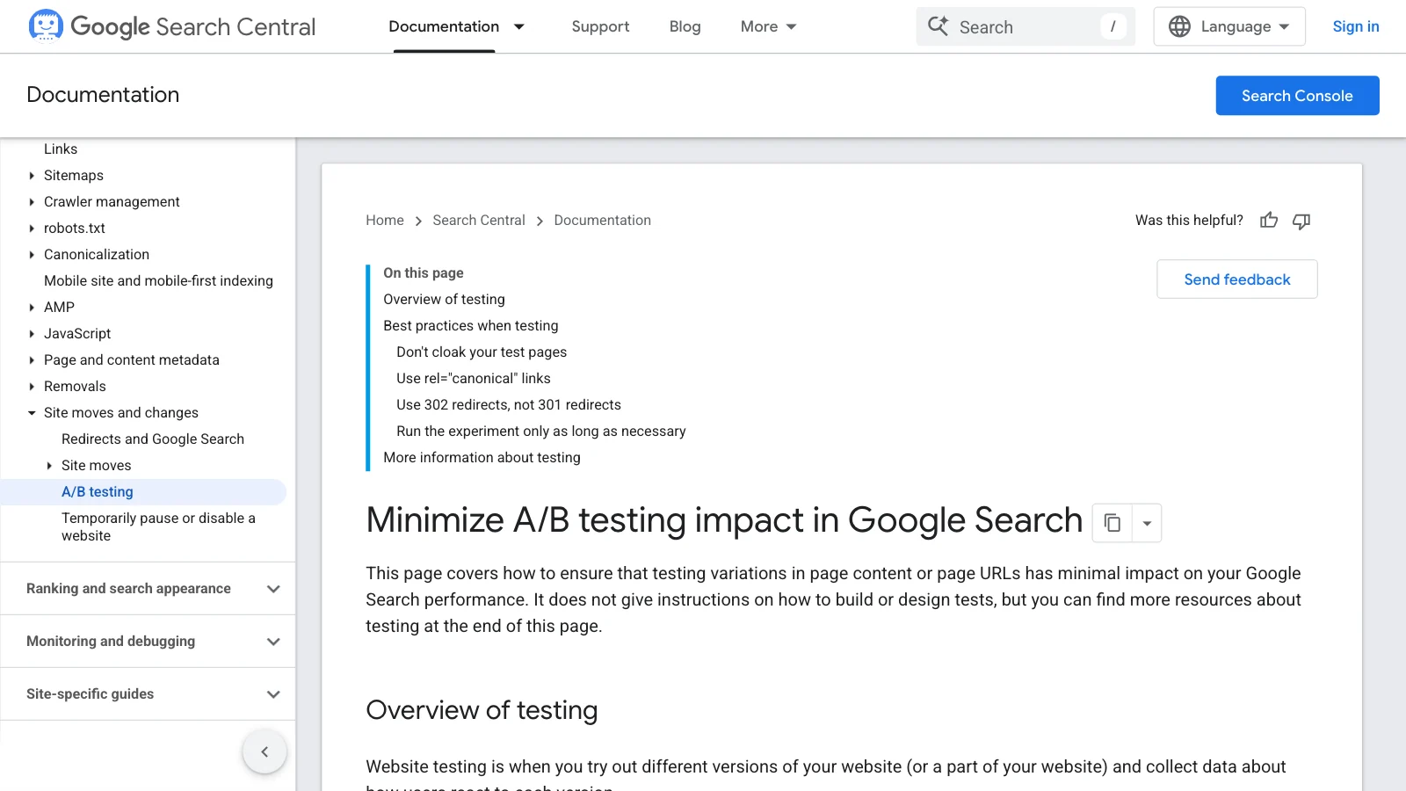Click the Sign in link
Viewport: 1406px width, 791px height.
(x=1356, y=26)
